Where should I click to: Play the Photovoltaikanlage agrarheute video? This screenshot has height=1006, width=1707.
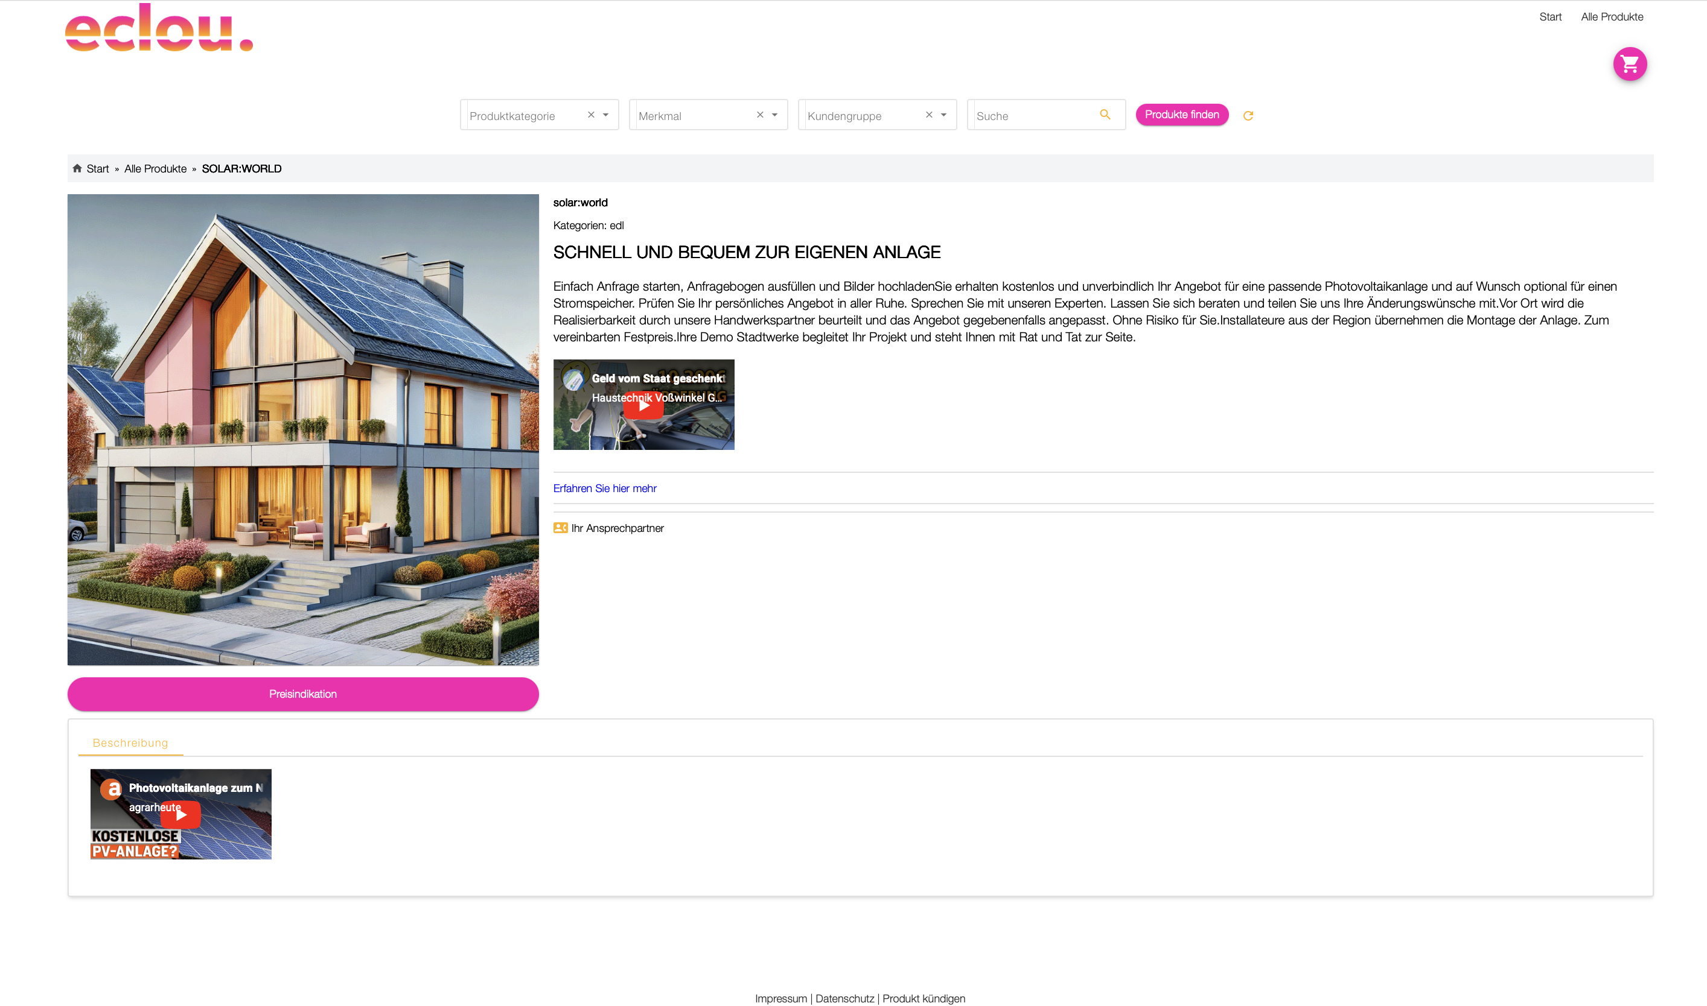tap(180, 815)
